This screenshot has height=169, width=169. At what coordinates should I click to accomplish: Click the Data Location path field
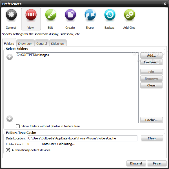[x=83, y=138]
